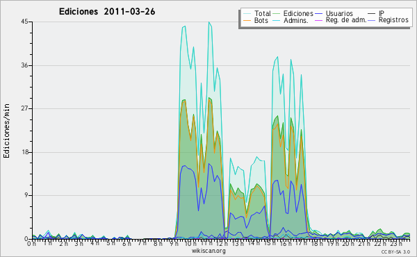Click the x-axis label '9 h'
Screen dimensions: 417x257
pos(174,243)
